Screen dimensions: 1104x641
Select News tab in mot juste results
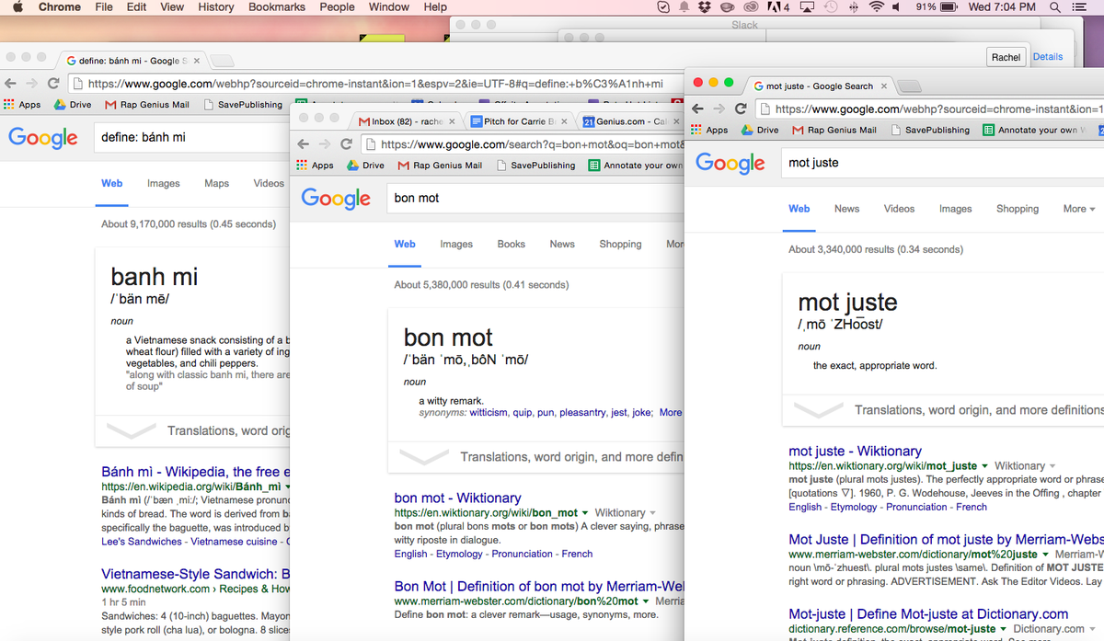point(846,209)
